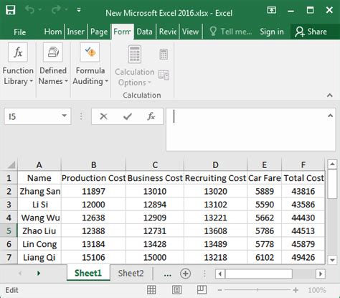Viewport: 340px width, 298px height.
Task: Click the ellipsis for more sheets
Action: pos(168,274)
